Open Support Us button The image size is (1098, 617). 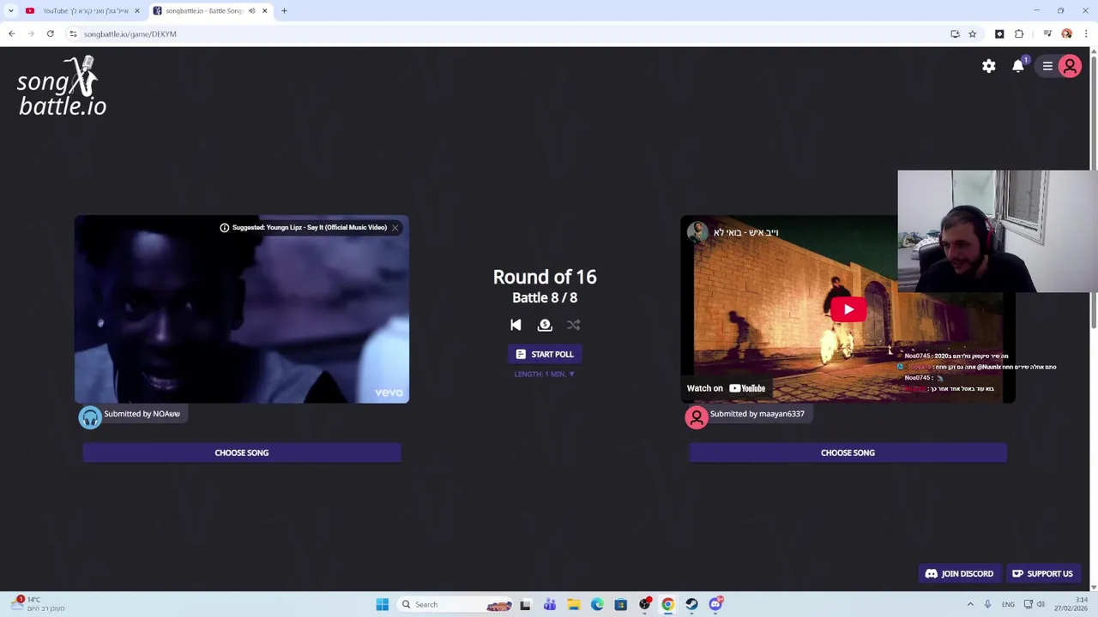coord(1042,574)
